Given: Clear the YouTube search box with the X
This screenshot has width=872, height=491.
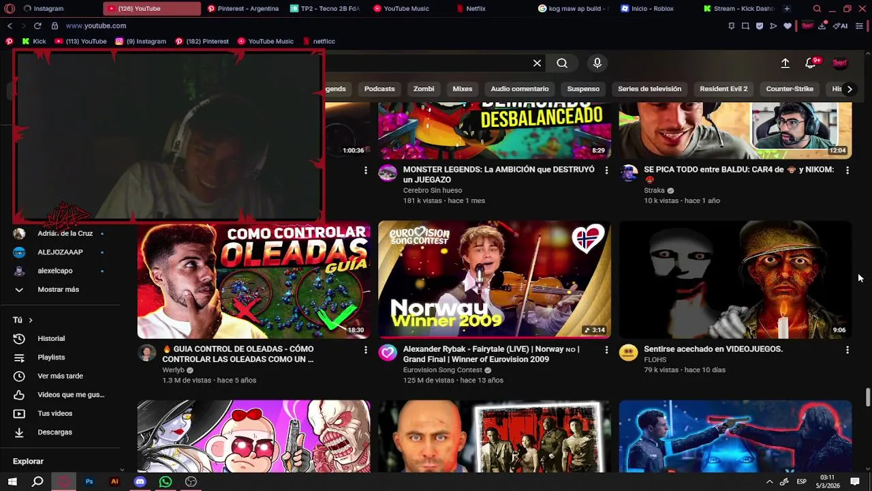Looking at the screenshot, I should [537, 63].
